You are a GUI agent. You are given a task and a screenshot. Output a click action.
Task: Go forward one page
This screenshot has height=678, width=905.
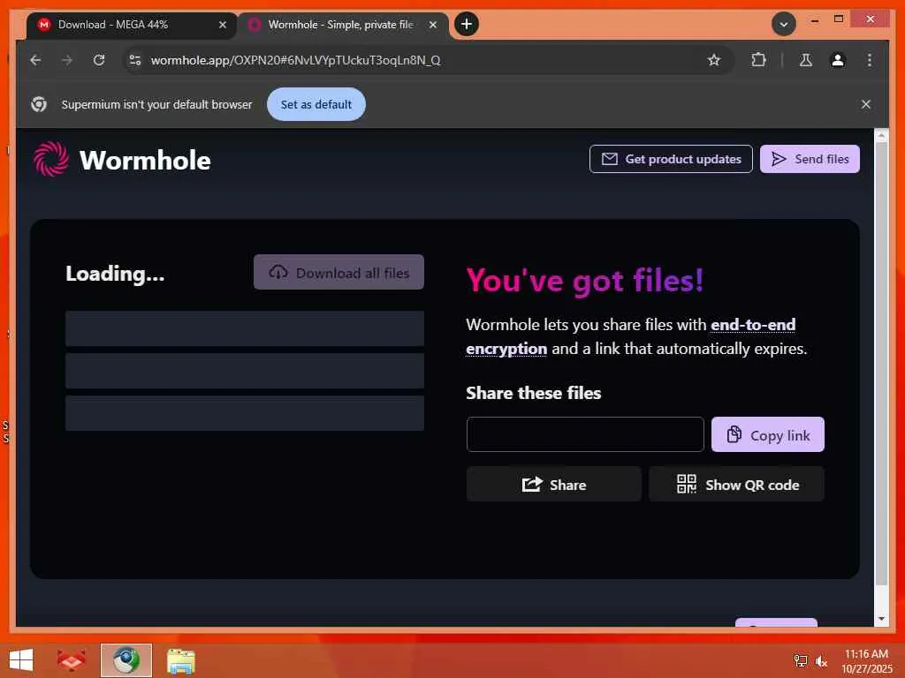(x=67, y=60)
